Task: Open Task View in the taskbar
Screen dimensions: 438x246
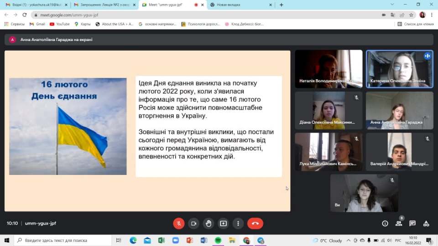Action: pyautogui.click(x=119, y=240)
